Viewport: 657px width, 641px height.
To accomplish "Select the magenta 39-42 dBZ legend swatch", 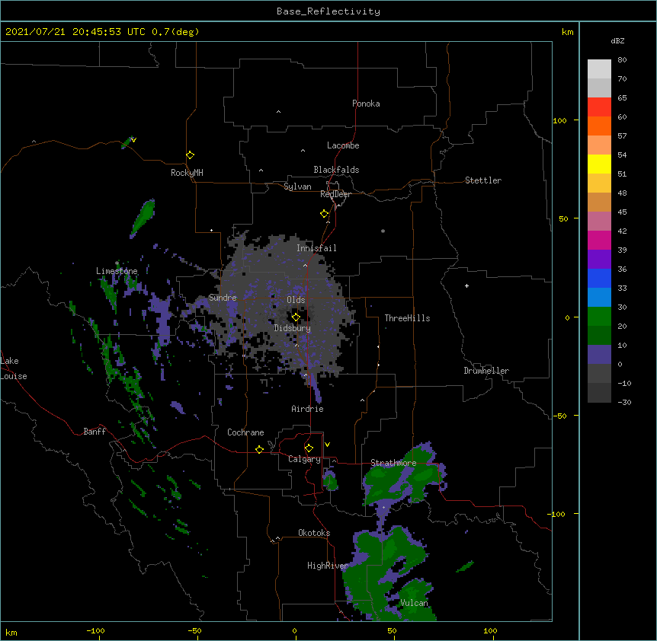I will pyautogui.click(x=599, y=240).
